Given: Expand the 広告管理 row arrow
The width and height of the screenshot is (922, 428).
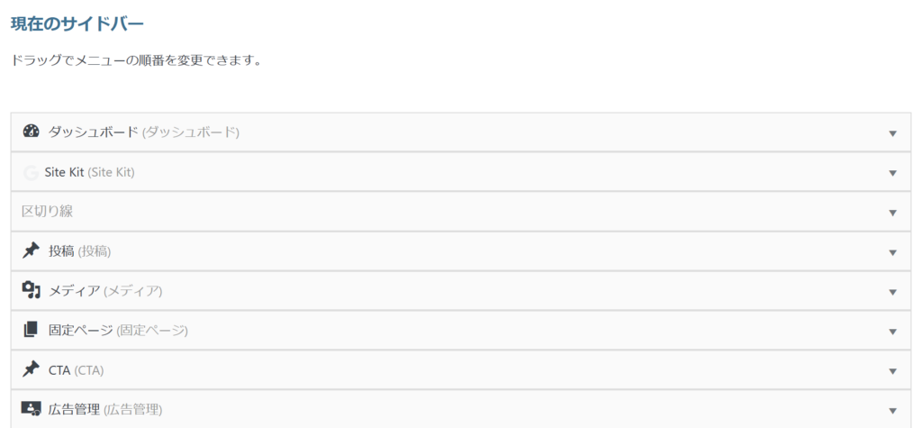Looking at the screenshot, I should pyautogui.click(x=892, y=411).
